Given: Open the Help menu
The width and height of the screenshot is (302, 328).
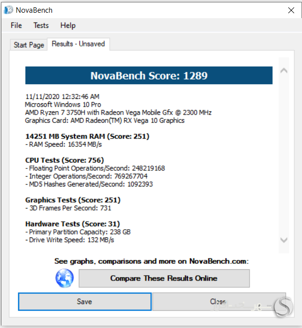Looking at the screenshot, I should point(68,25).
